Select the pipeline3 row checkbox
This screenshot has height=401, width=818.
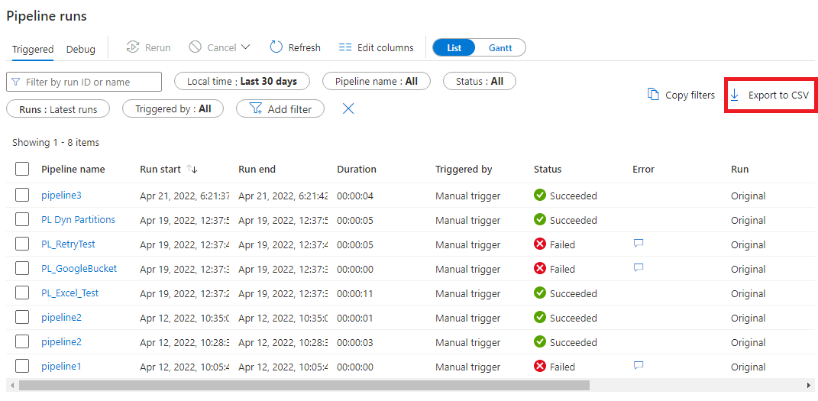click(22, 196)
